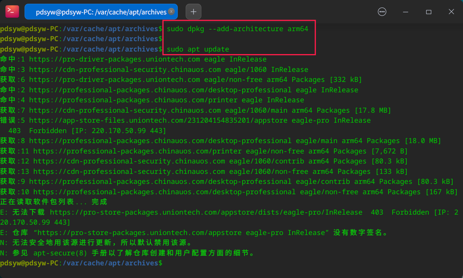Screen dimensions: 463x278
Task: Click the '403 Forbidden [IP: 220.170.50.99 443]' line
Action: point(87,131)
